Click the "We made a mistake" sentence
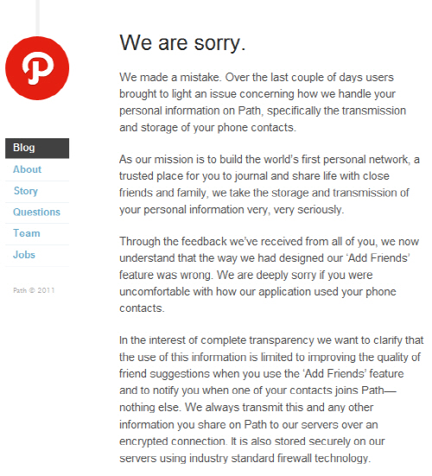 click(170, 78)
